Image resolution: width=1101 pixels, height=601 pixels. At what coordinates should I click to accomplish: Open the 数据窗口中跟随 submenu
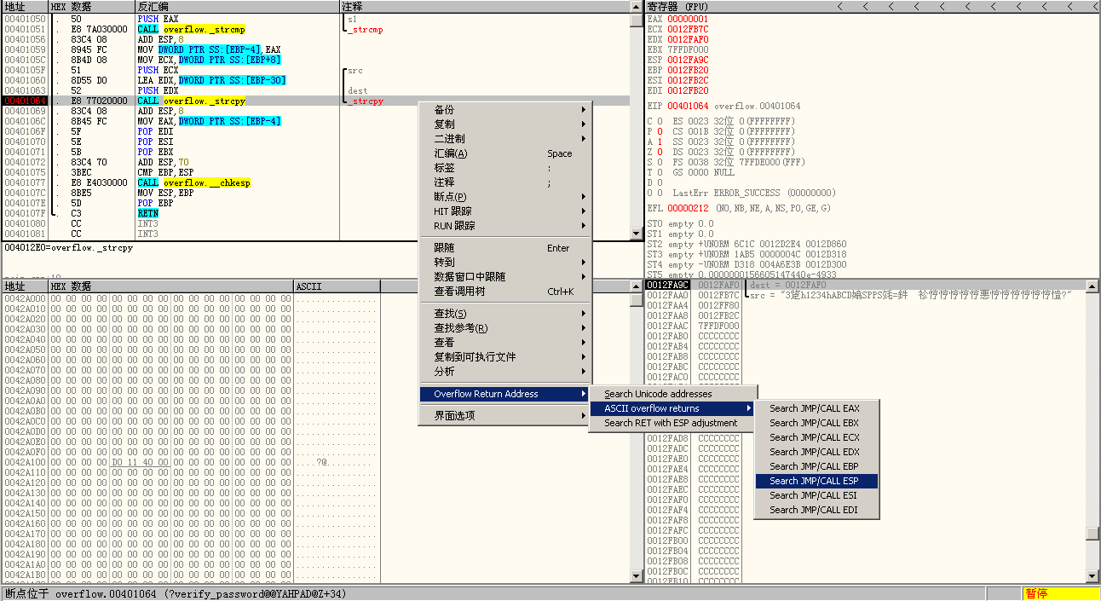click(x=506, y=277)
